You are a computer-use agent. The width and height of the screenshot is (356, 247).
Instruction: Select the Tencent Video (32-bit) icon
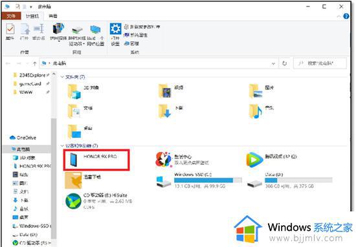pyautogui.click(x=255, y=160)
